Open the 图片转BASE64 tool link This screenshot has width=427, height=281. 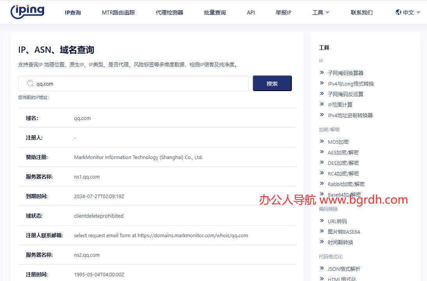click(x=344, y=232)
